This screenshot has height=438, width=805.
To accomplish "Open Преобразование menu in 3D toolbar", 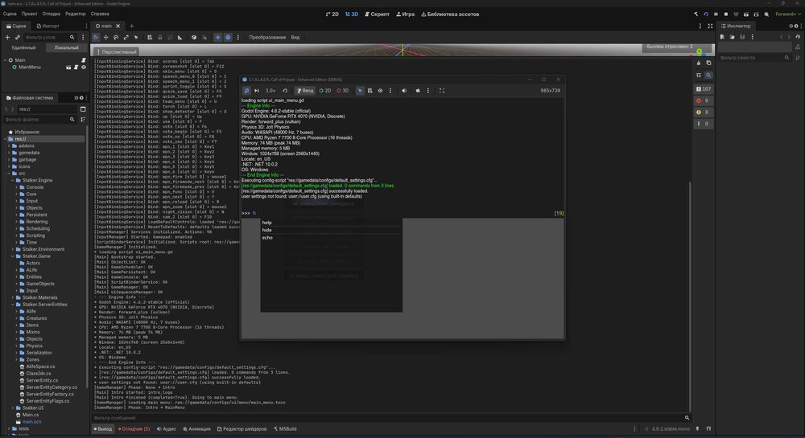I will pyautogui.click(x=267, y=38).
